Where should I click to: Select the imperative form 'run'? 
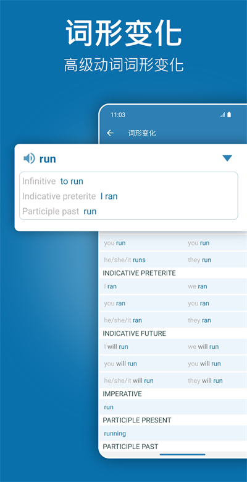click(109, 407)
